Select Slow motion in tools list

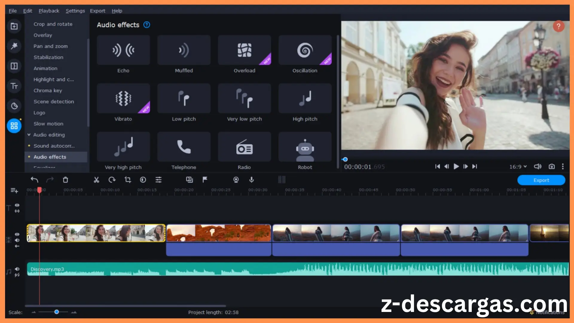point(48,124)
